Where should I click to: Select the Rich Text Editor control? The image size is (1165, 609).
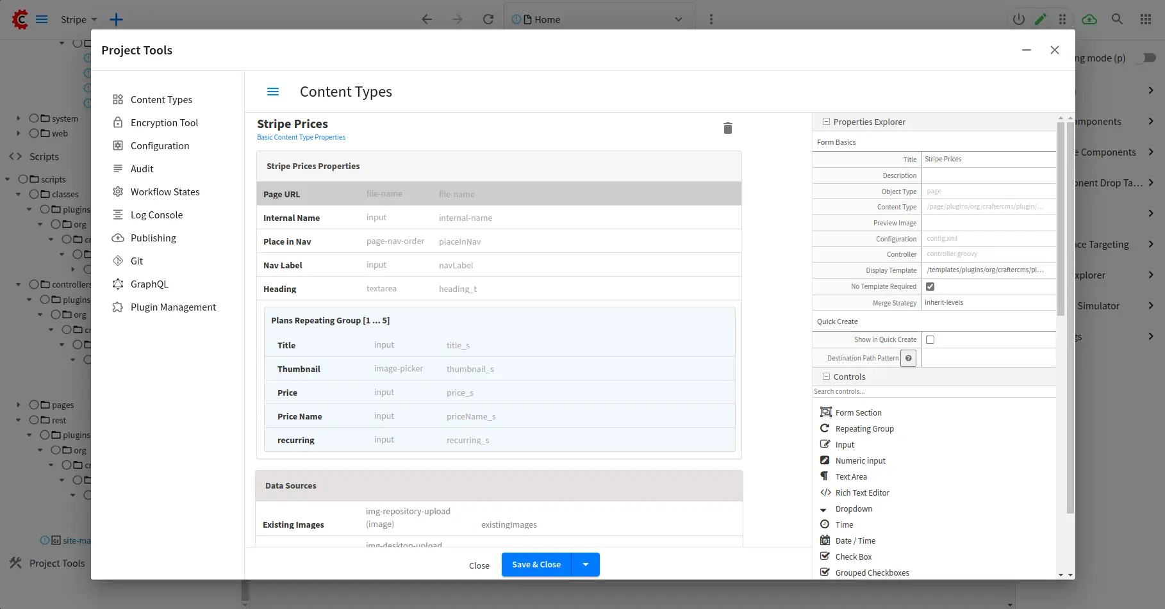coord(862,493)
